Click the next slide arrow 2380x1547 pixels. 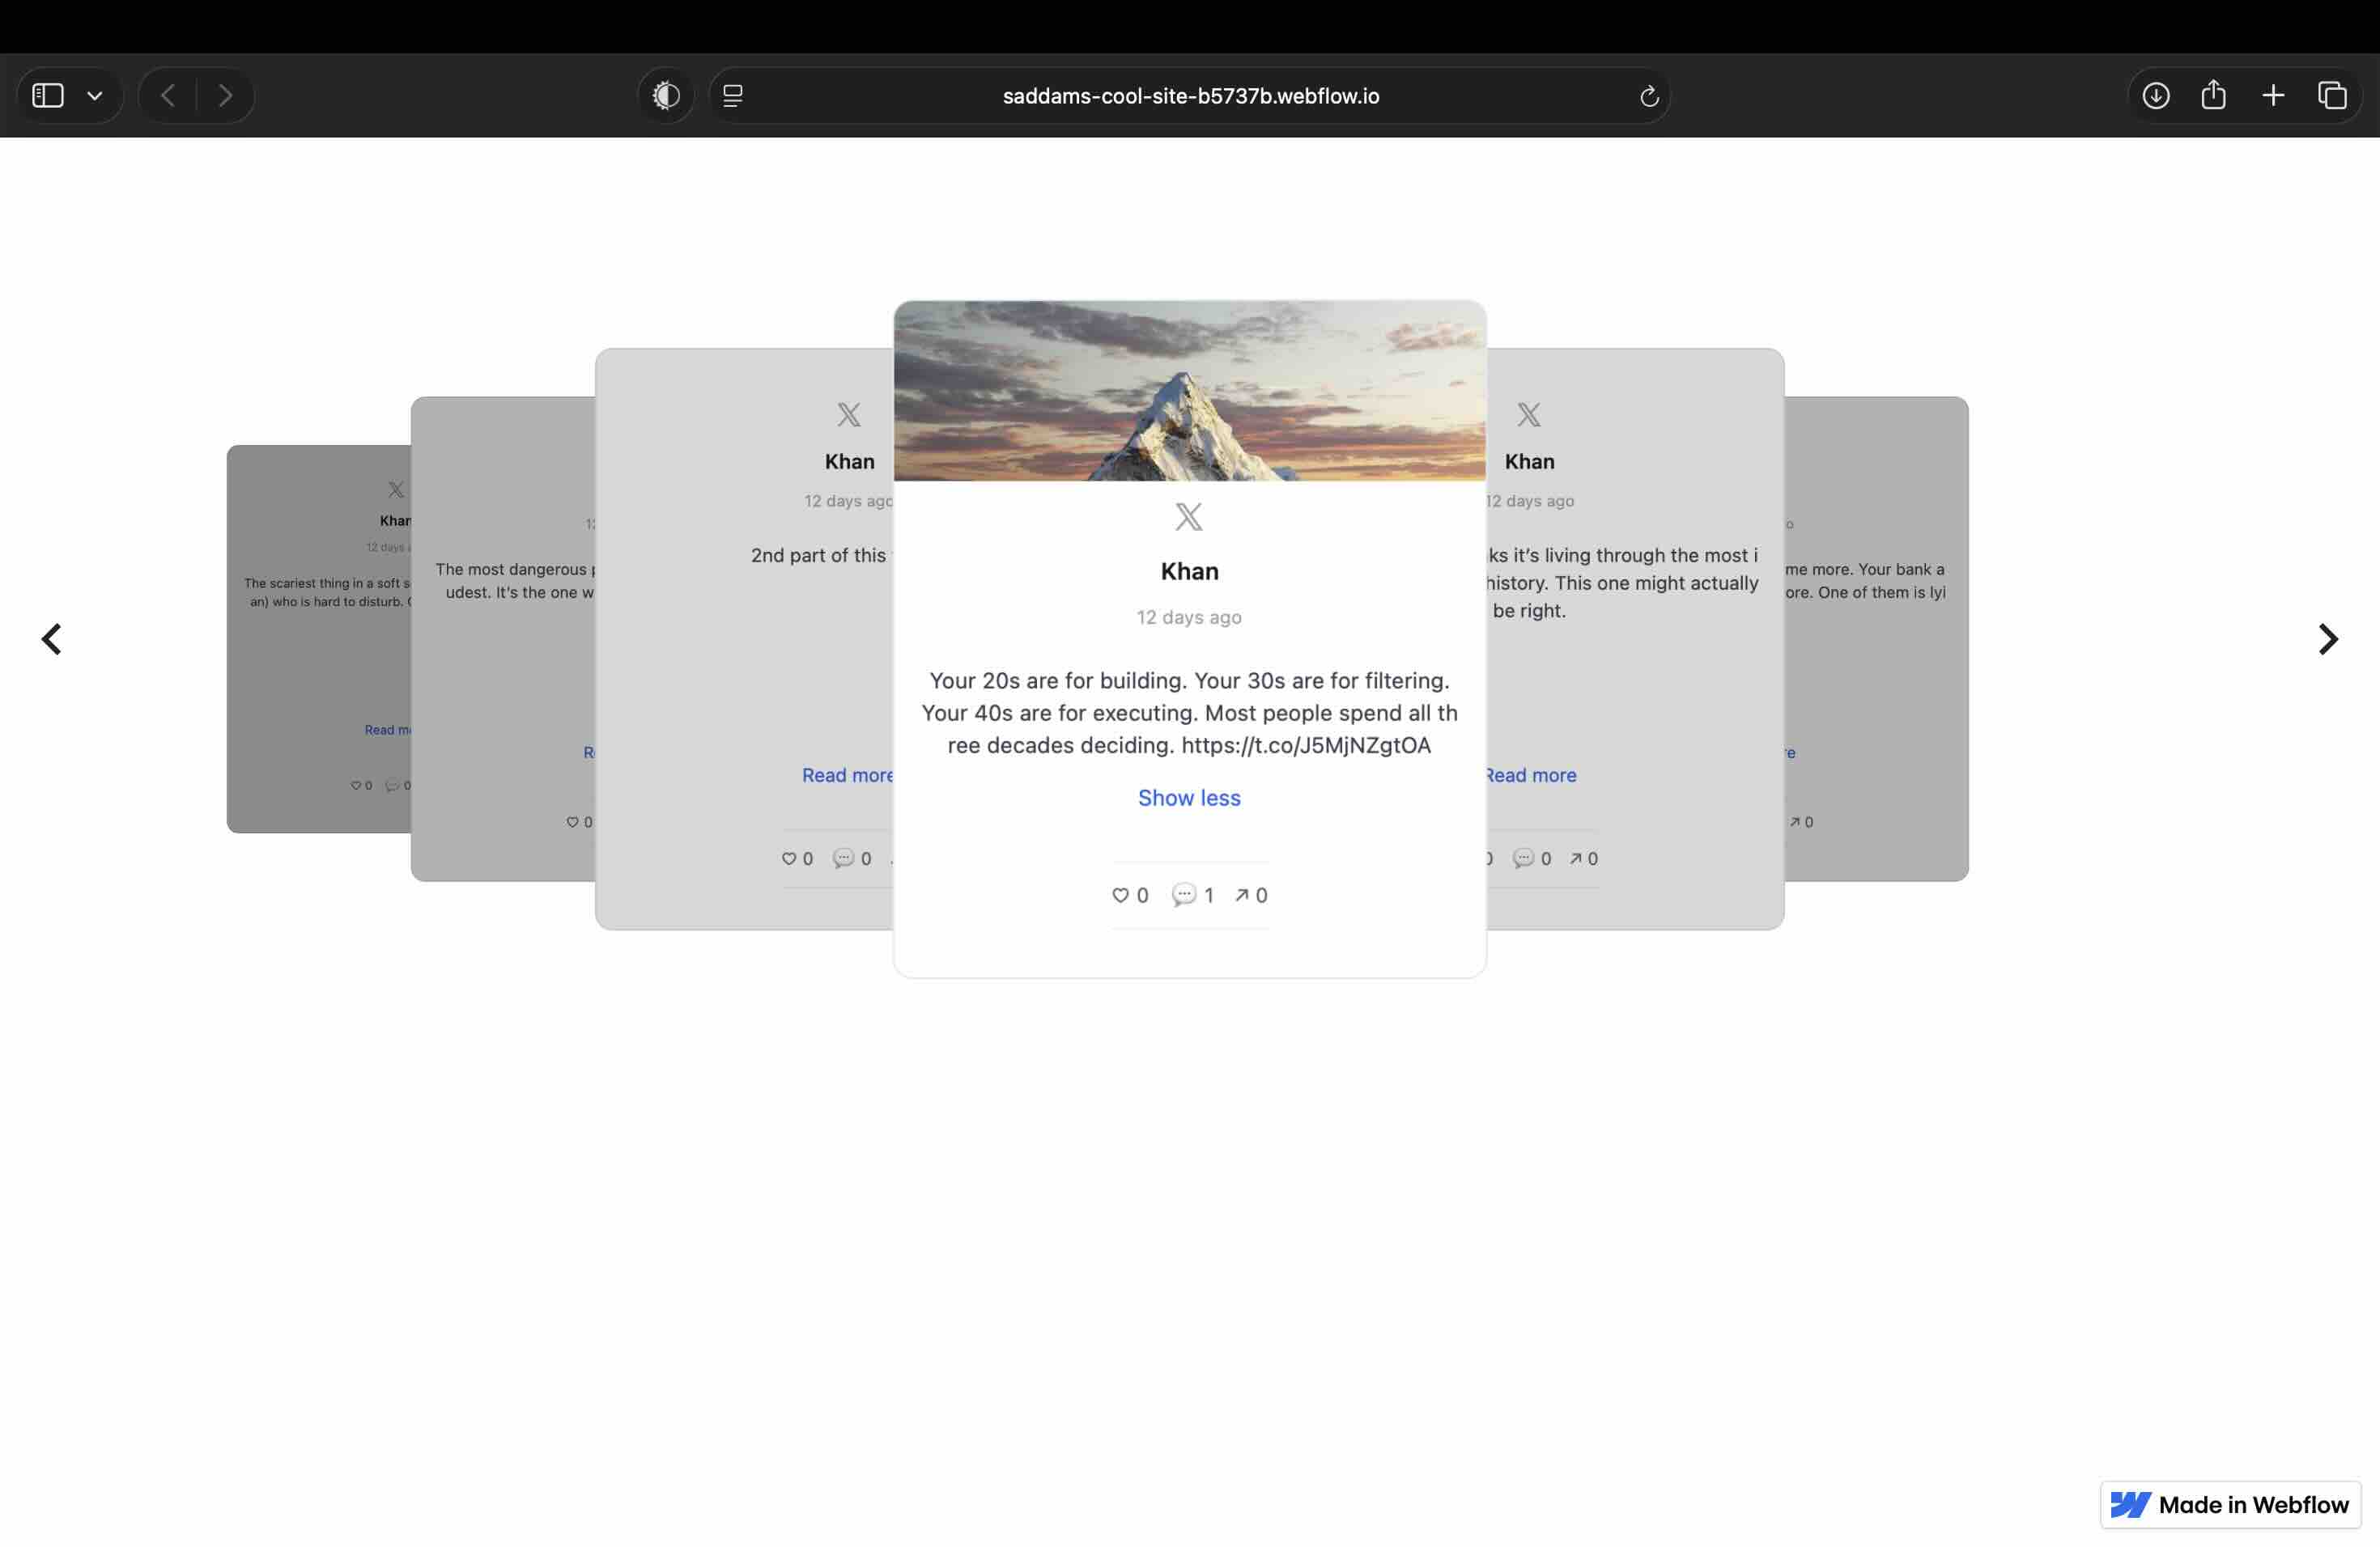[x=2328, y=639]
